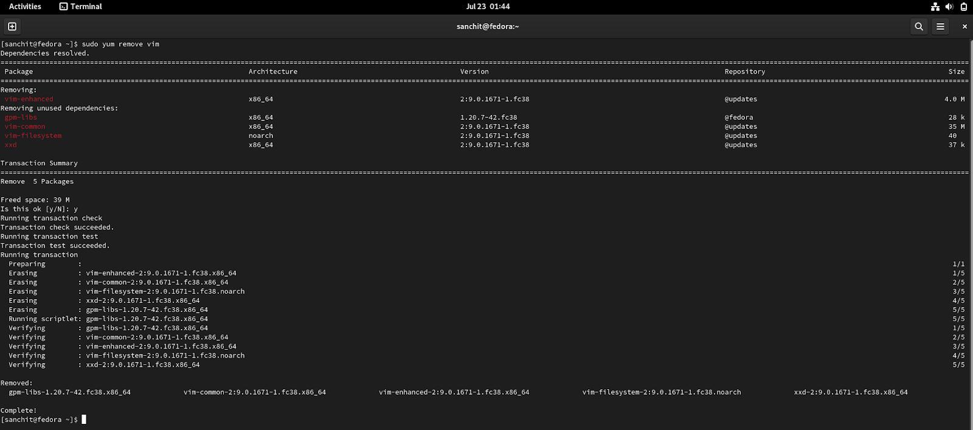Click the 'Removing unused dependencies:' line
Image resolution: width=973 pixels, height=430 pixels.
[x=60, y=108]
